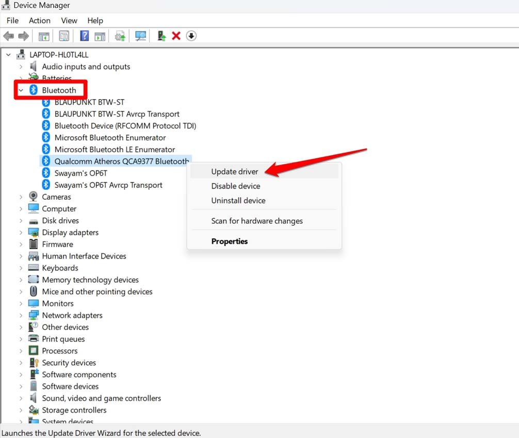Select the Computer category label
The image size is (519, 438).
pyautogui.click(x=59, y=209)
